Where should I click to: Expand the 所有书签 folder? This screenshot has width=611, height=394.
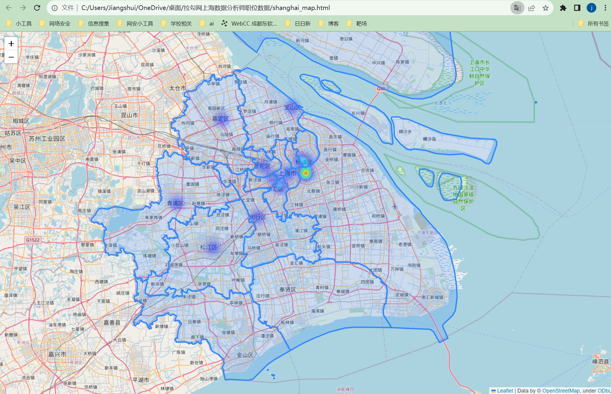[x=594, y=23]
